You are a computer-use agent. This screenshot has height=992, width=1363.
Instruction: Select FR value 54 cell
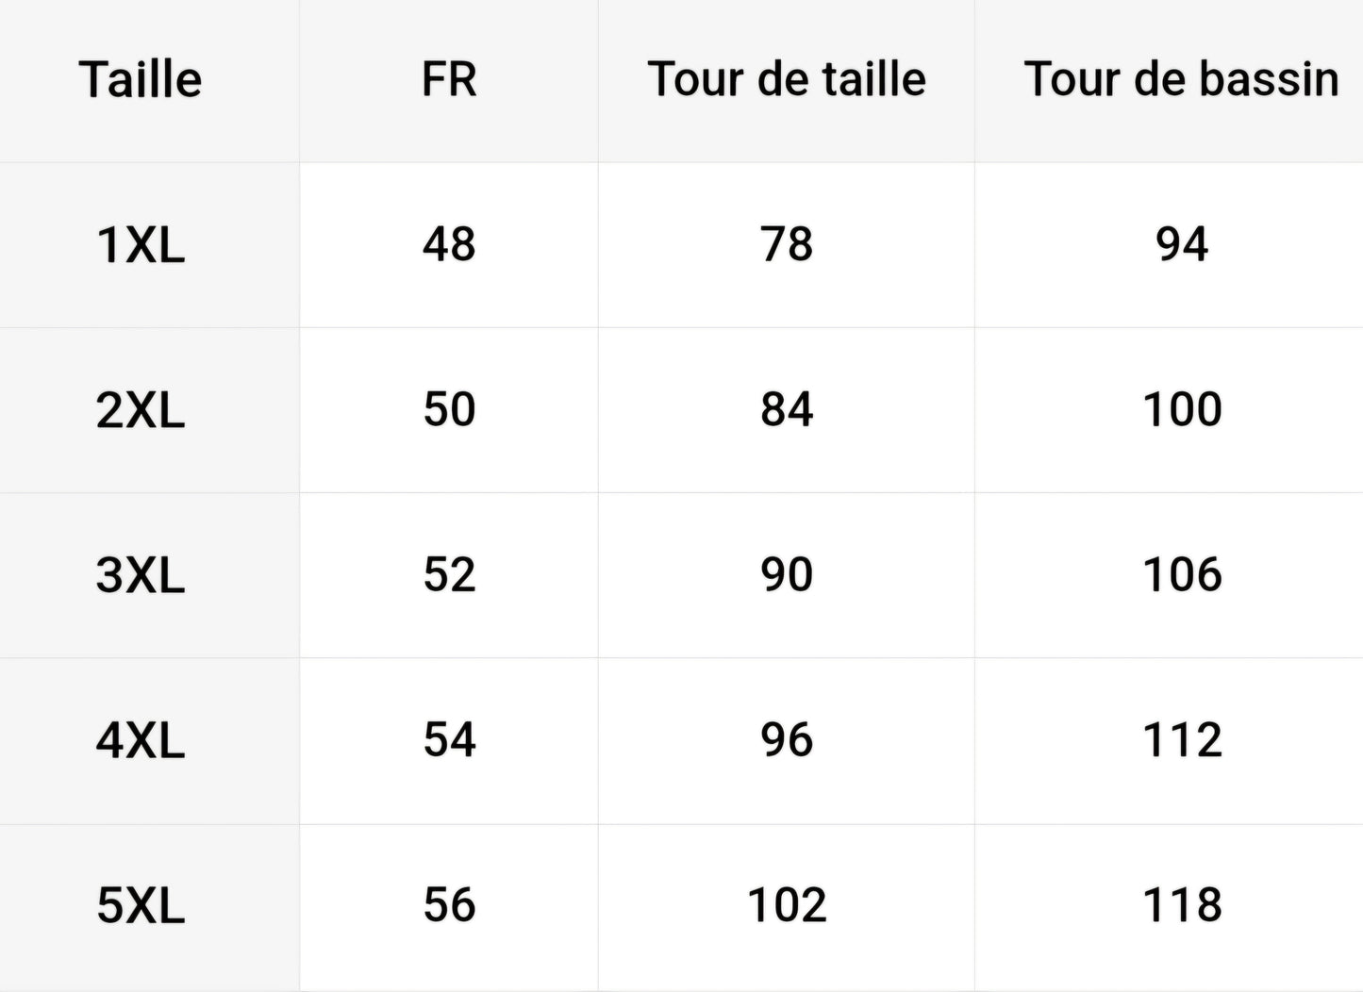pos(449,739)
